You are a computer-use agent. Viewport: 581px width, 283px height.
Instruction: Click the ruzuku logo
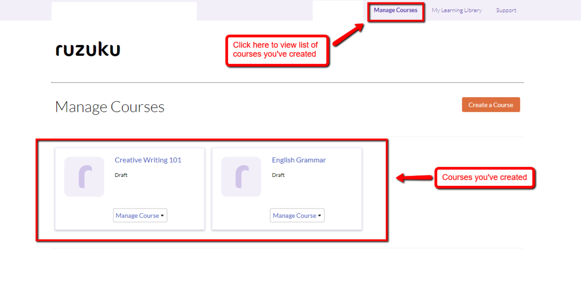point(88,50)
